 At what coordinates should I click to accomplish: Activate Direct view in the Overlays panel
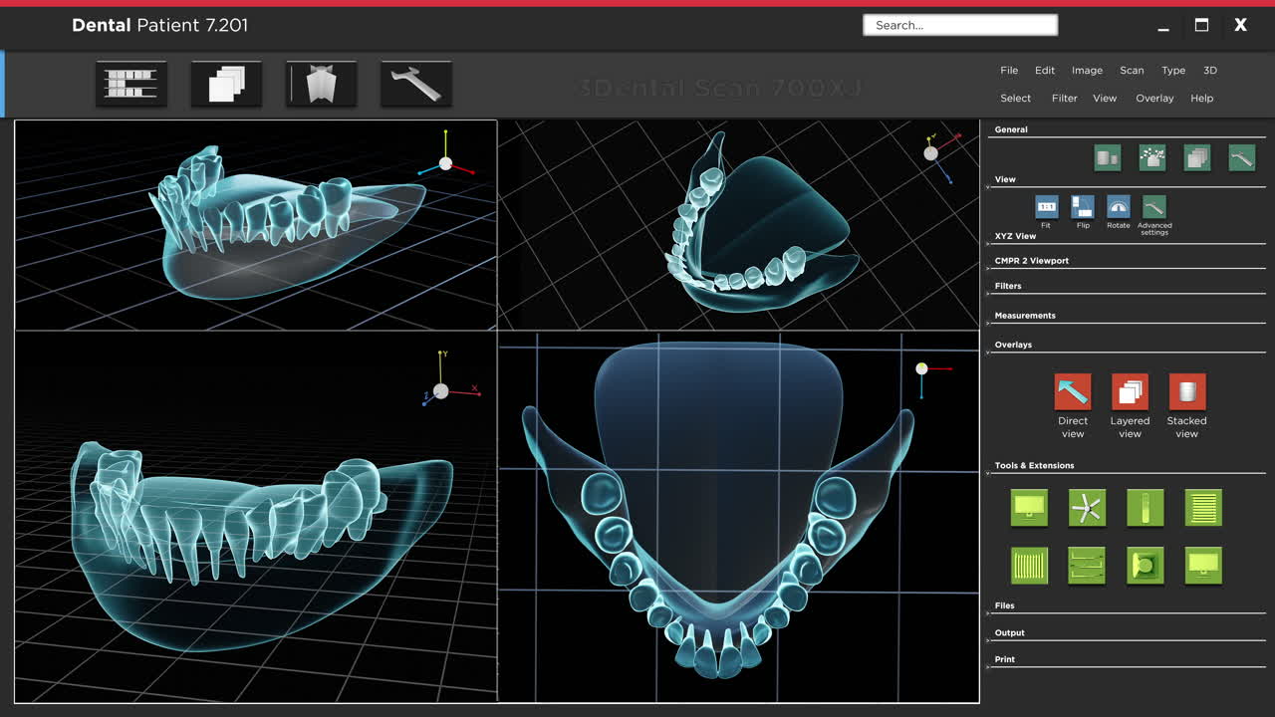pos(1073,391)
